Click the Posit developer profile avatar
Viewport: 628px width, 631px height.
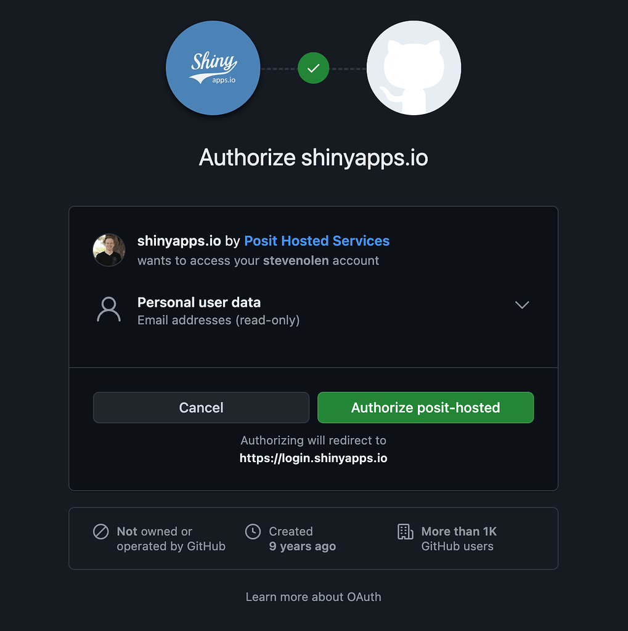point(109,250)
